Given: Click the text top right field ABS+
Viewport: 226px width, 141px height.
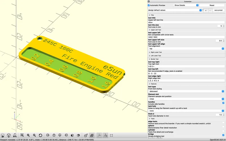Looking at the screenshot, I should [186, 66].
